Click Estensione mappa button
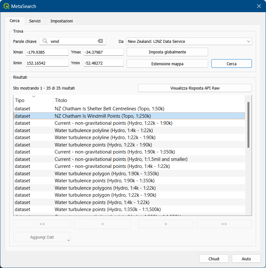Screen dimensions: 266x268 [167, 64]
